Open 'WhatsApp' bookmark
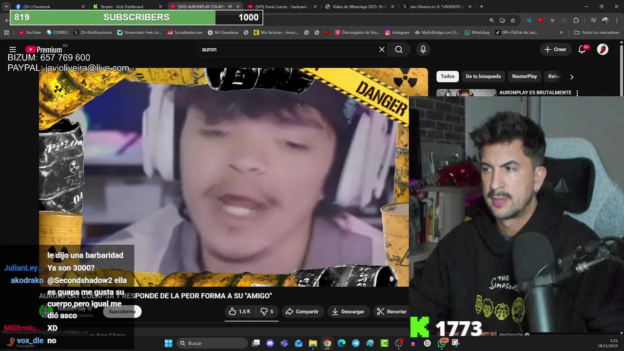 pyautogui.click(x=477, y=33)
